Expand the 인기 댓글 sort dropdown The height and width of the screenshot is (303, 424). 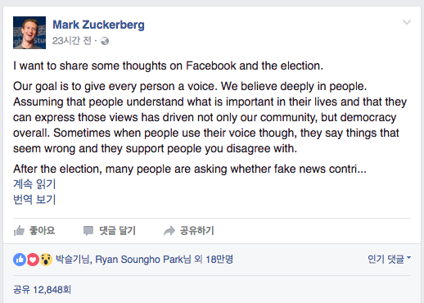[x=389, y=259]
